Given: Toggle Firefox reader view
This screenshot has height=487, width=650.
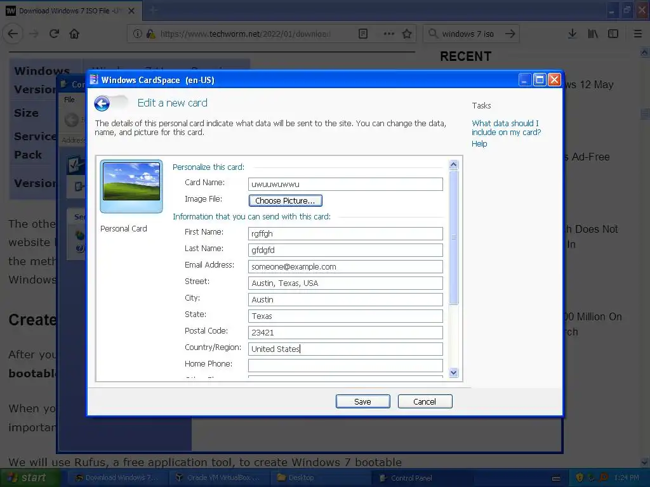Looking at the screenshot, I should [363, 34].
